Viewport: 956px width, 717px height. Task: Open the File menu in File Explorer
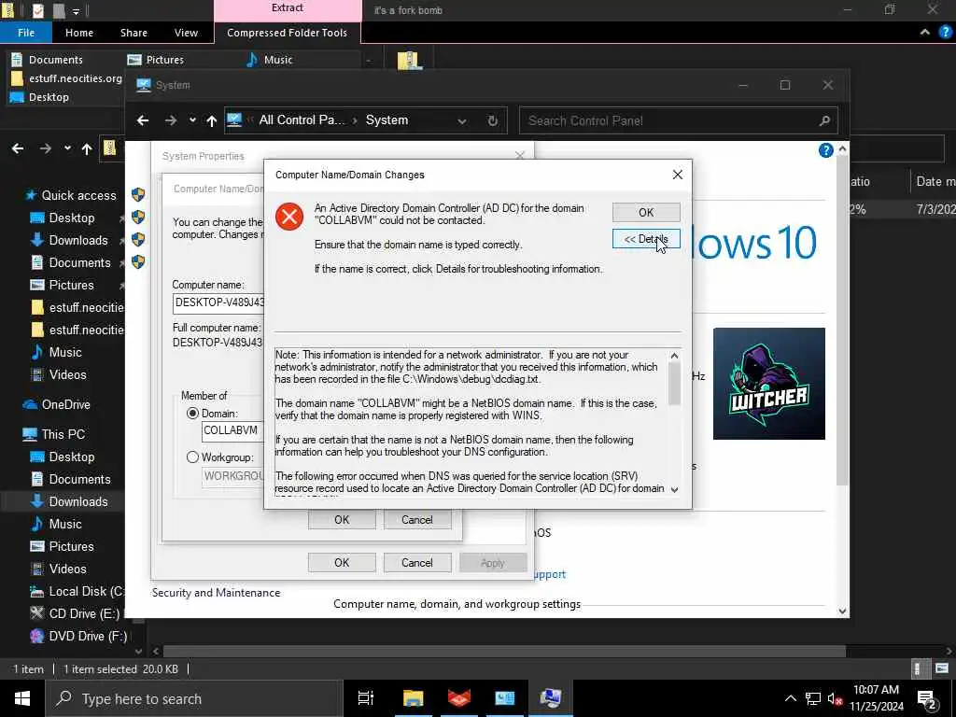(26, 33)
